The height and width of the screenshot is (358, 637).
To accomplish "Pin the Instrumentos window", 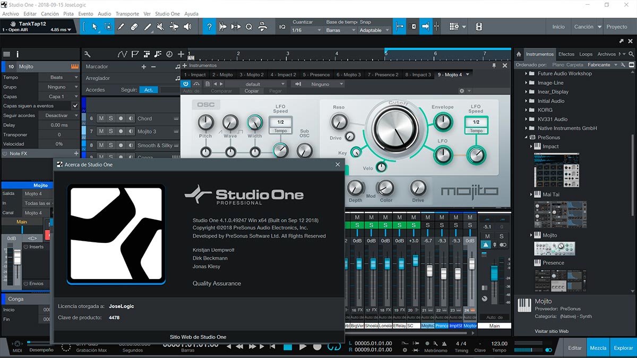I will (494, 66).
